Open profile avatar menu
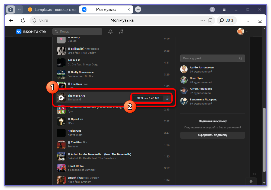This screenshot has width=271, height=190. tap(242, 31)
